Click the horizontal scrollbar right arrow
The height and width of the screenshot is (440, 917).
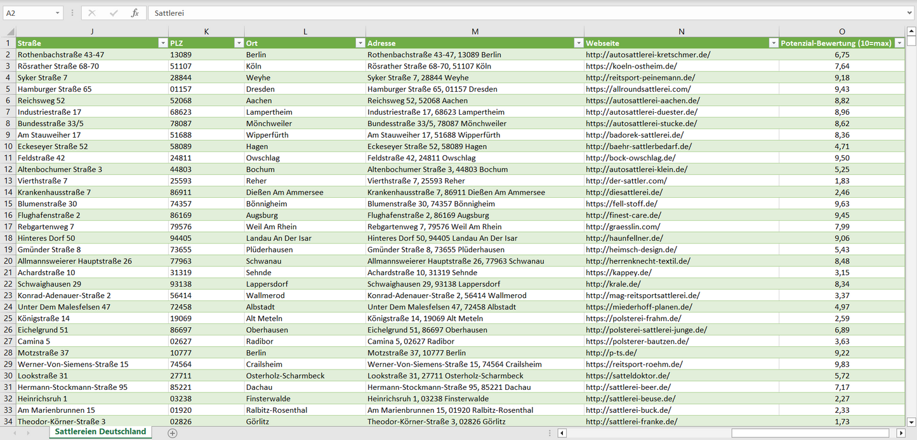(x=900, y=433)
